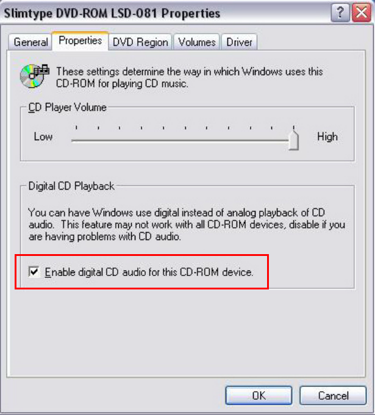Go to the Volumes tab
Viewport: 375px width, 415px height.
(x=196, y=42)
